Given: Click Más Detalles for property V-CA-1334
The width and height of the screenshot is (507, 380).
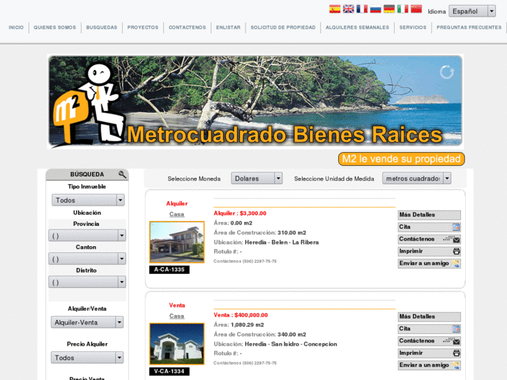Looking at the screenshot, I should point(430,317).
